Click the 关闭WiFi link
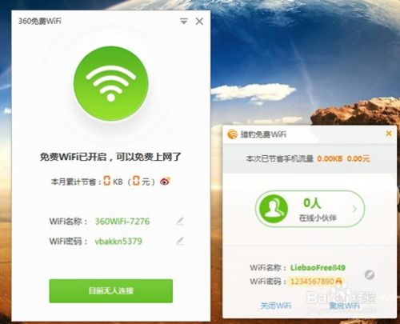This screenshot has width=400, height=324. pos(276,306)
